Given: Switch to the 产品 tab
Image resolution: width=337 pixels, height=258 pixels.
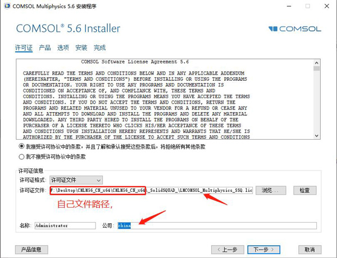Looking at the screenshot, I should point(45,48).
